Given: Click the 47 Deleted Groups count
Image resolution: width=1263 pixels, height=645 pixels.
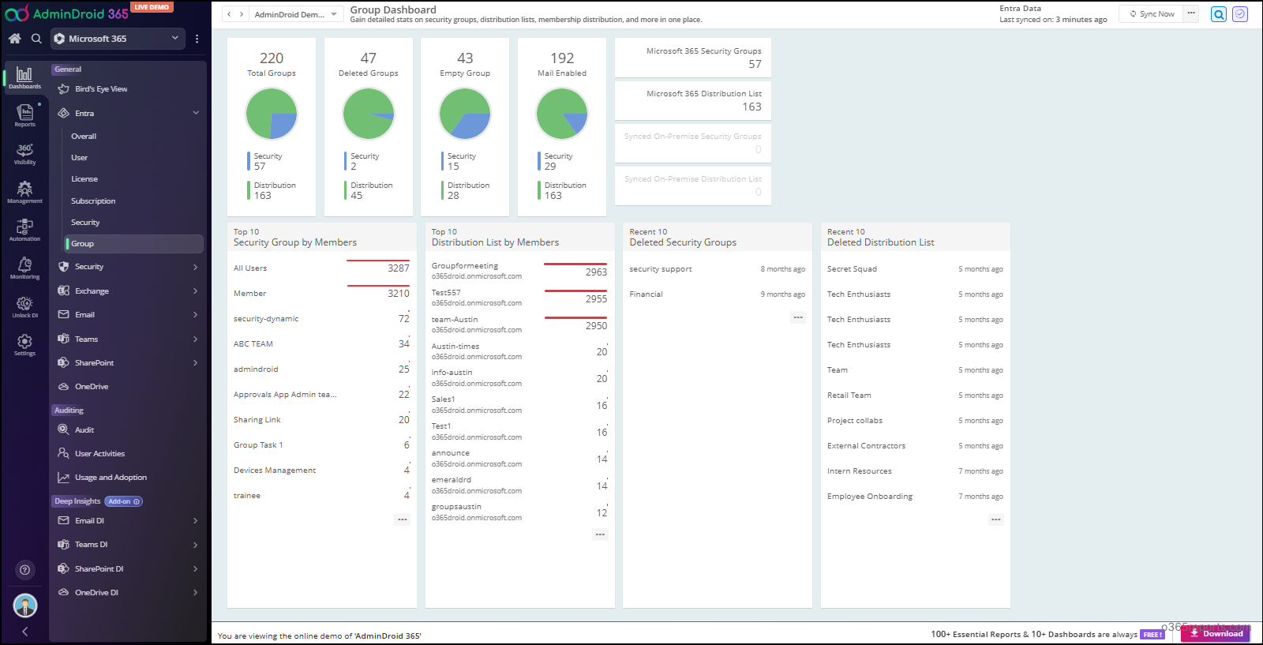Looking at the screenshot, I should point(369,58).
